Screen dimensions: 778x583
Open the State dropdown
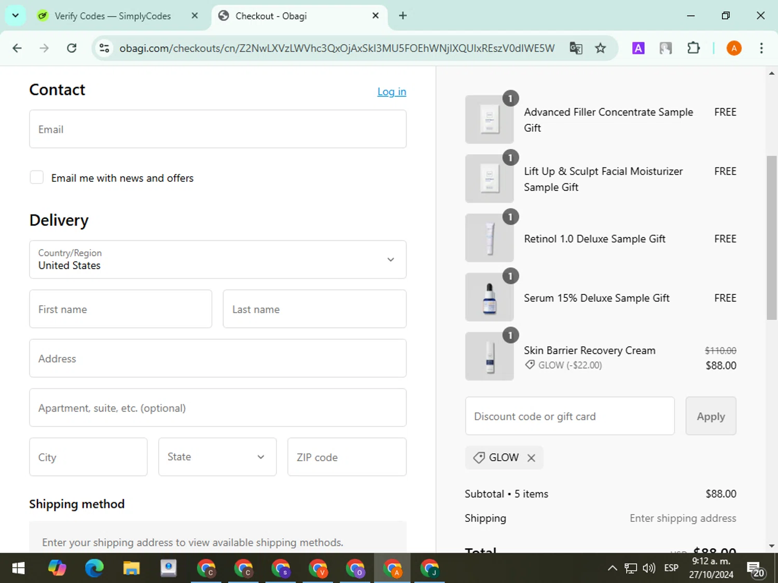coord(217,457)
